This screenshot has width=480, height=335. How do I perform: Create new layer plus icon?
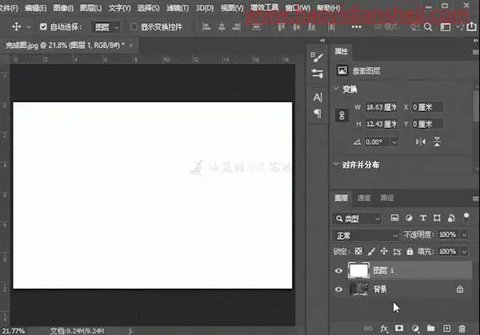(446, 329)
